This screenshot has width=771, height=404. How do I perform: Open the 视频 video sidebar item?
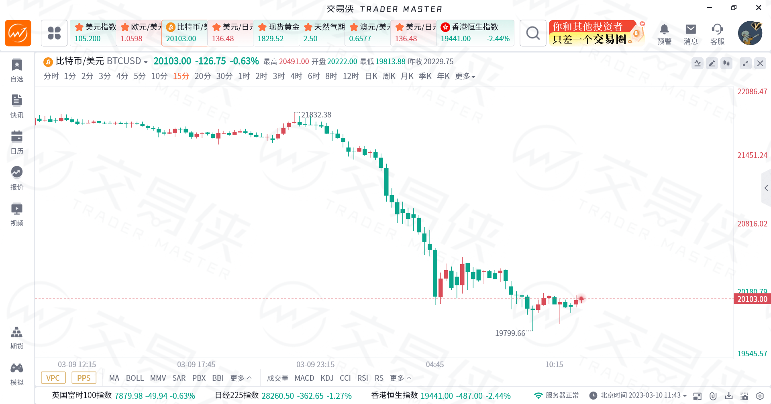[17, 215]
